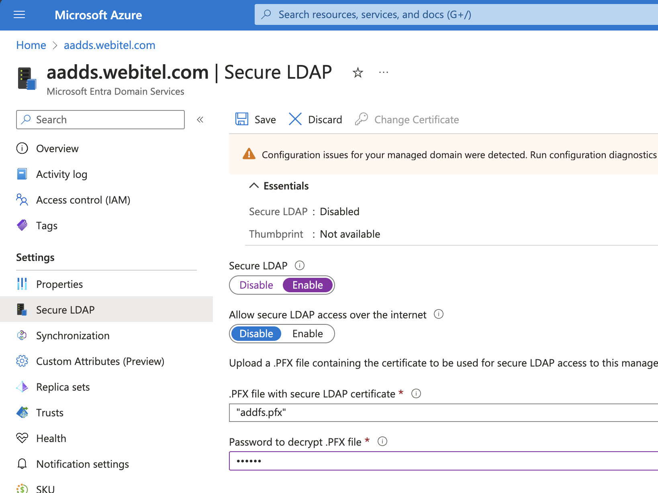Screen dimensions: 658x493
Task: Click the Discard button label
Action: [325, 120]
